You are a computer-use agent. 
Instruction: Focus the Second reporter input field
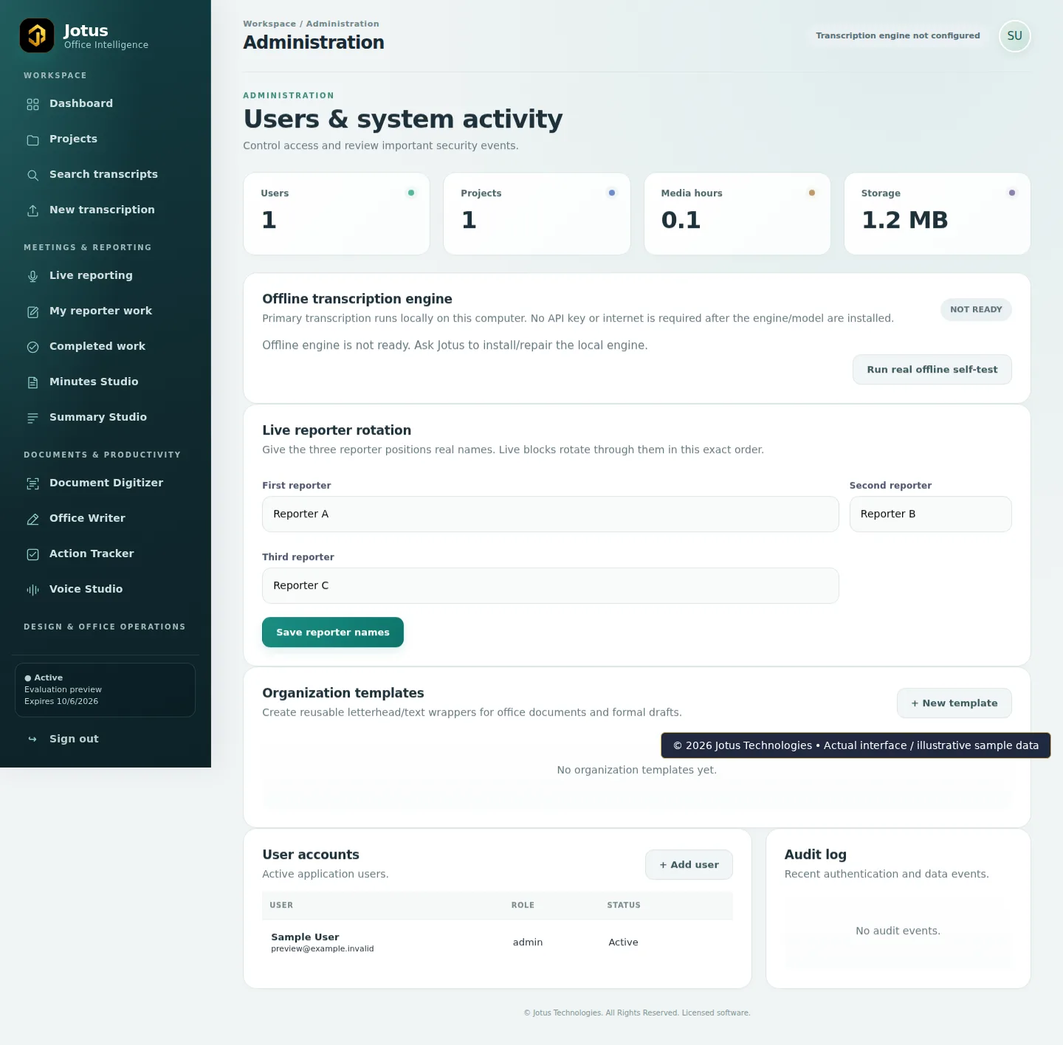click(x=930, y=514)
